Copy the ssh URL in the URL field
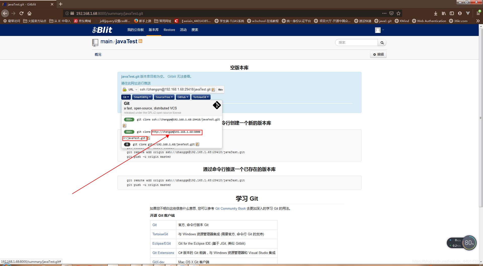The height and width of the screenshot is (266, 483). (x=213, y=90)
